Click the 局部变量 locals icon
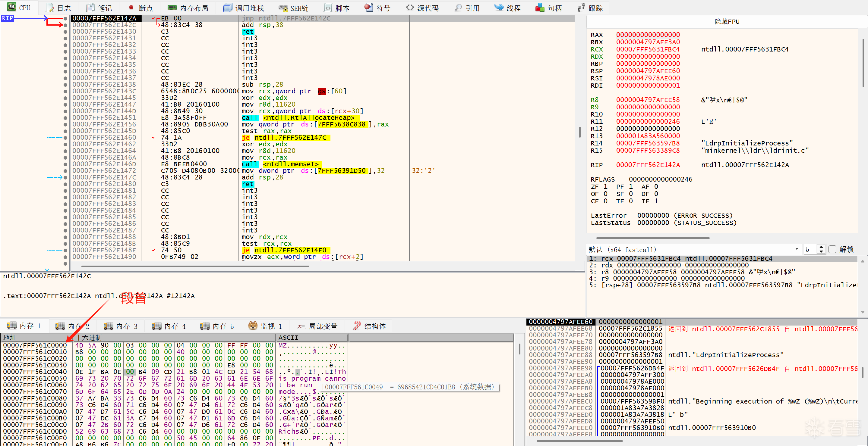Screen dimensions: 868x446 [301, 326]
